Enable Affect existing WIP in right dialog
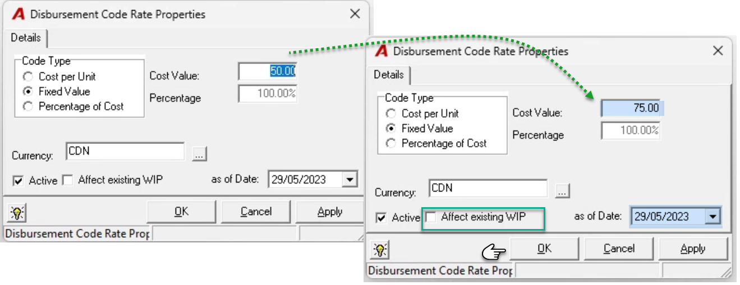Image resolution: width=740 pixels, height=285 pixels. click(431, 217)
